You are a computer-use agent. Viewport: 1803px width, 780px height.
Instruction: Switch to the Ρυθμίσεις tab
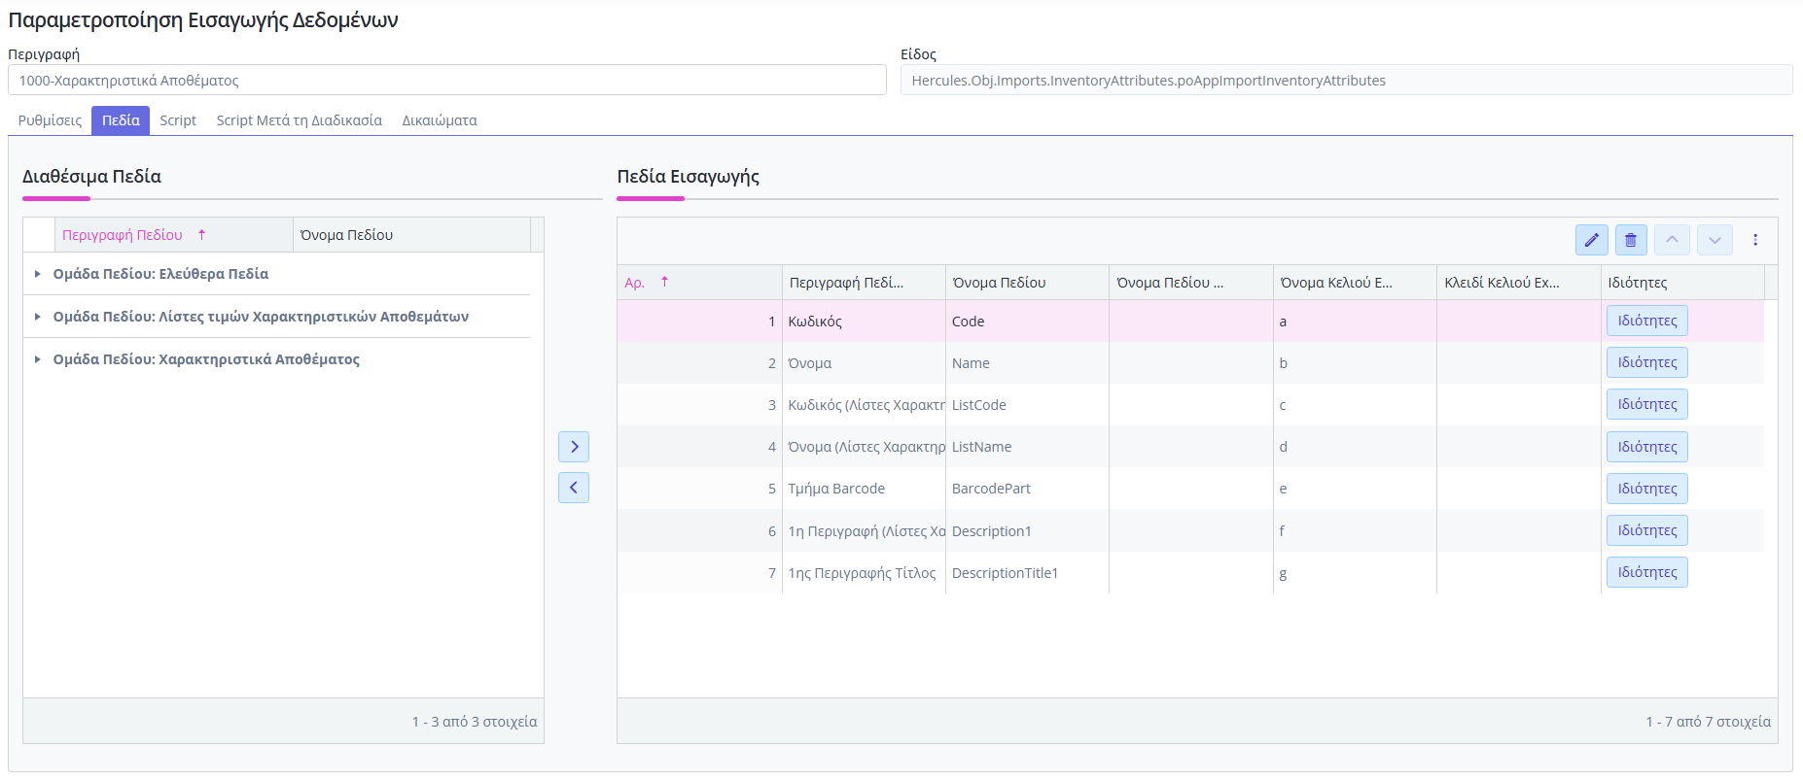tap(50, 120)
